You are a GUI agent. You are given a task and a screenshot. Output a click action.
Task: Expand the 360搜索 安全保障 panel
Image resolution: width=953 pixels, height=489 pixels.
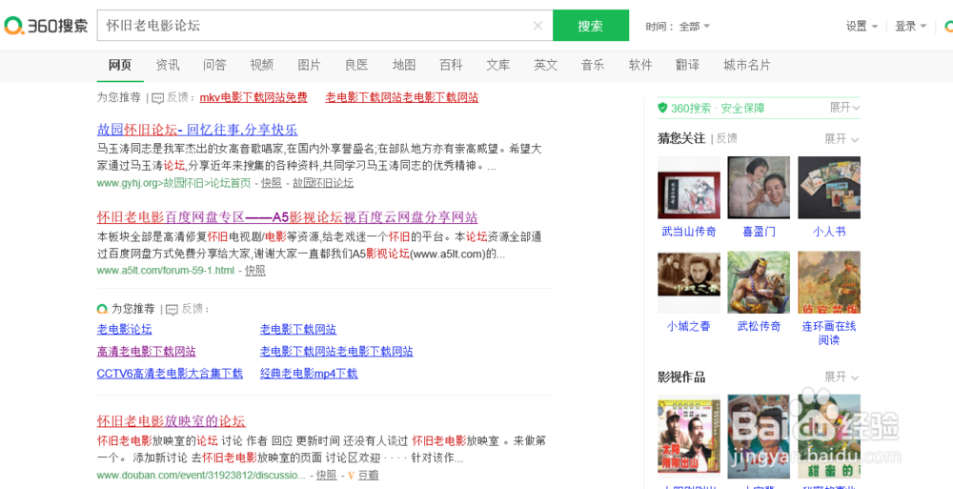pos(844,108)
